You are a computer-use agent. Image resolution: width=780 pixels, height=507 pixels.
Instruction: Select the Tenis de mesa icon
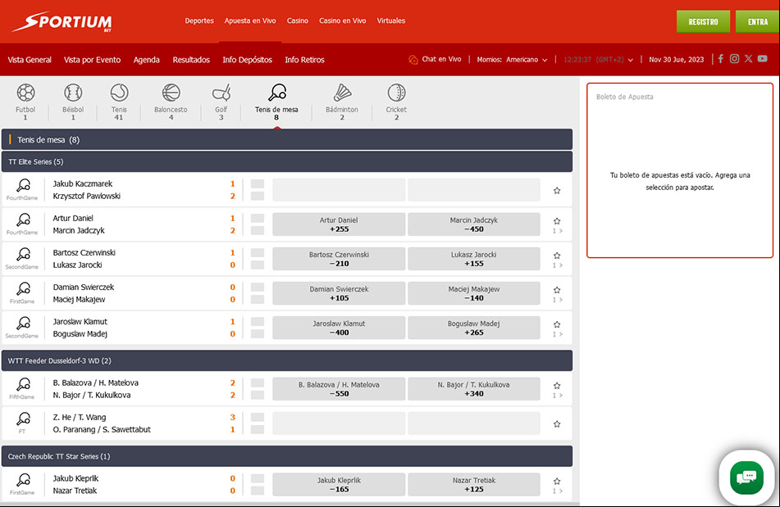277,93
